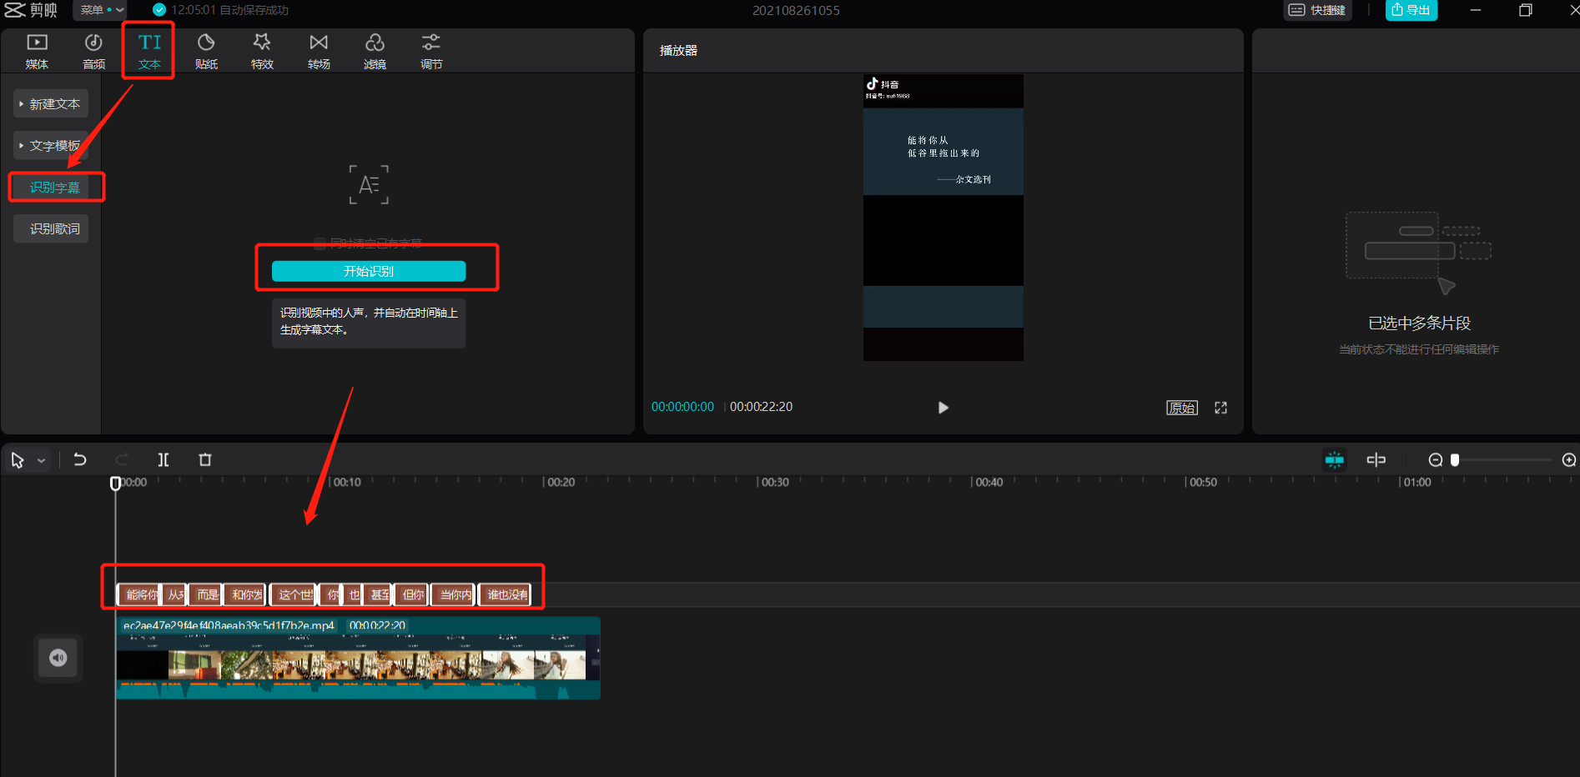Open the 滤镜 filters tab
This screenshot has width=1580, height=777.
click(375, 52)
